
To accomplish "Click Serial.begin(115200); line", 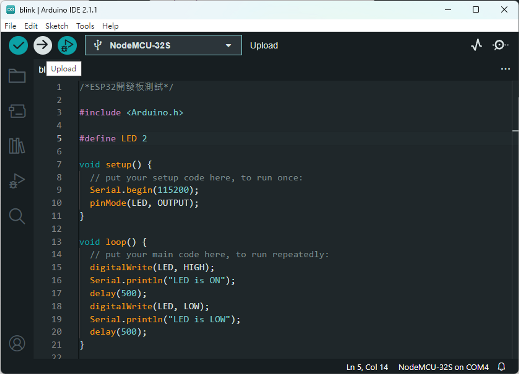I will [x=144, y=190].
